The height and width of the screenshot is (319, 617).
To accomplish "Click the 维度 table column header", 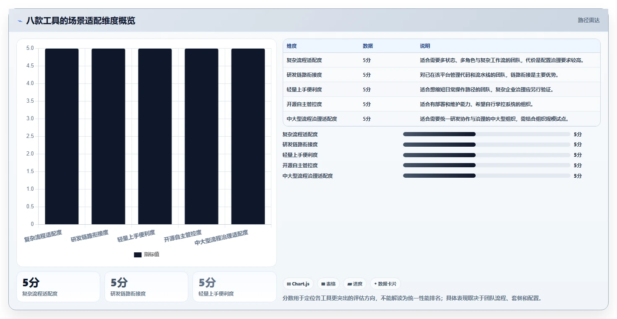I will [292, 46].
